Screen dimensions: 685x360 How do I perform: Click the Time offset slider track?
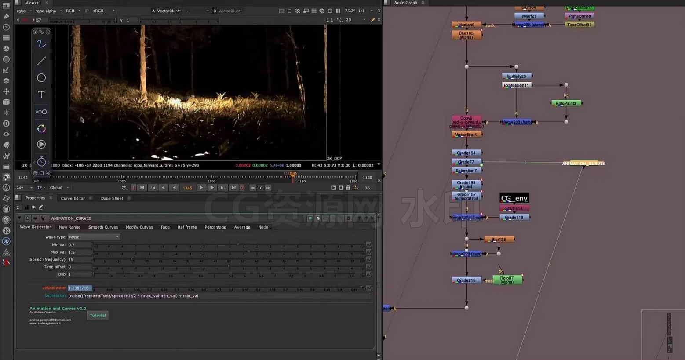click(x=229, y=267)
